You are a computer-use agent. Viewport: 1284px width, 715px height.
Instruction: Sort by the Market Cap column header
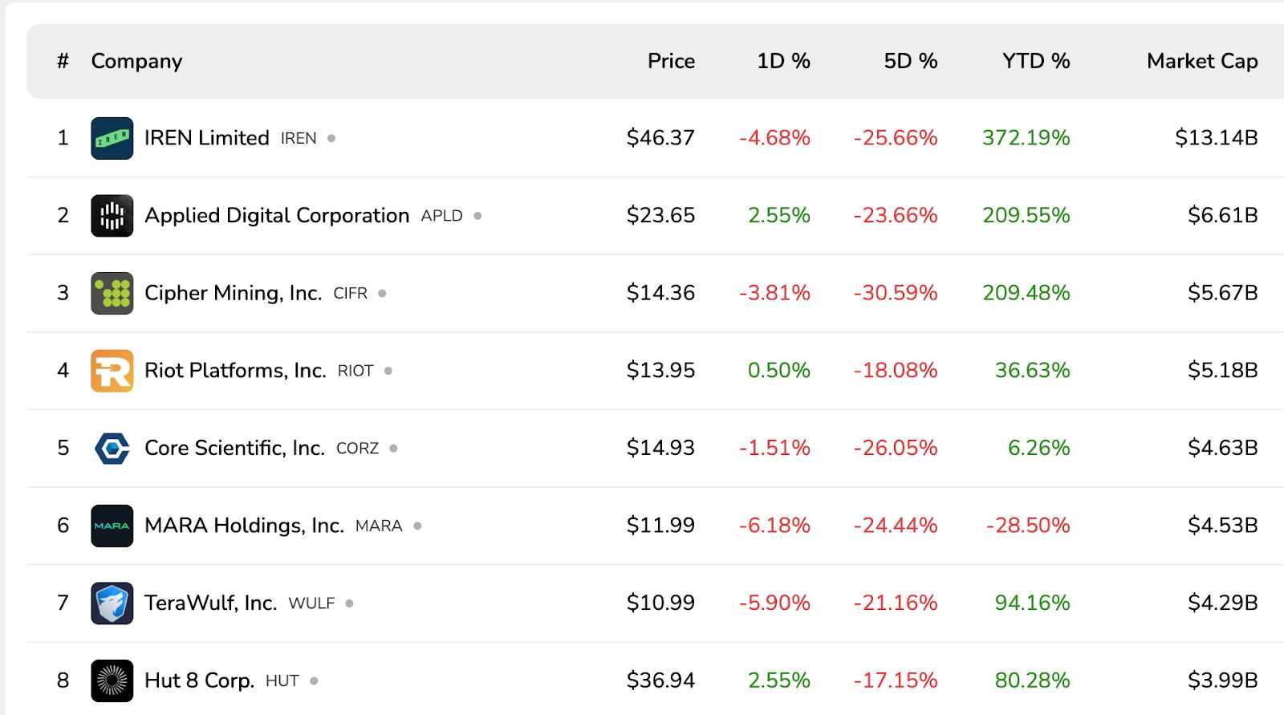click(x=1201, y=61)
